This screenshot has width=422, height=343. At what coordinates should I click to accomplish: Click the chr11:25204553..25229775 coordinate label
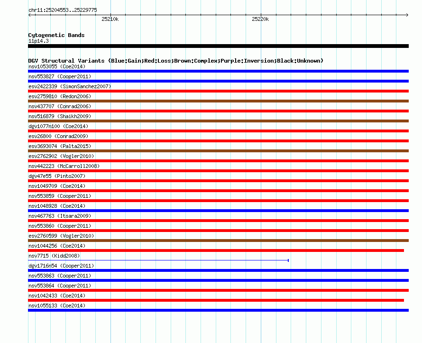(63, 10)
